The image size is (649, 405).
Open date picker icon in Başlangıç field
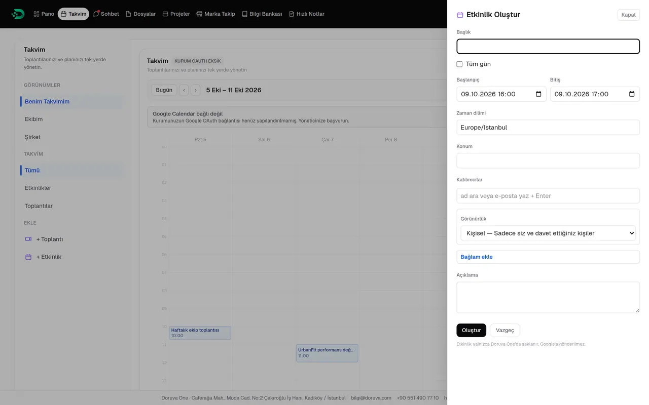coord(538,94)
